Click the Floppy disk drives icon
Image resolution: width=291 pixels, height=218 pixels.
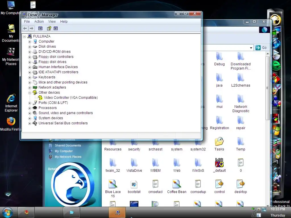pyautogui.click(x=35, y=62)
